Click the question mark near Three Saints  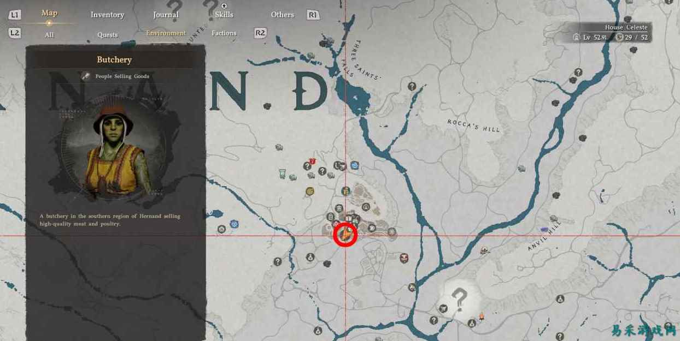tap(412, 86)
